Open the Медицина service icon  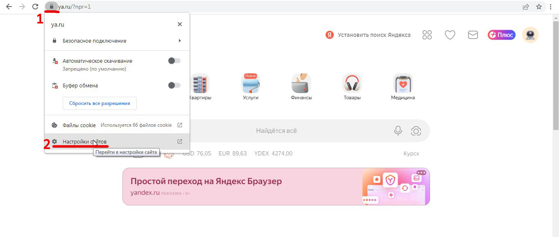coord(403,83)
